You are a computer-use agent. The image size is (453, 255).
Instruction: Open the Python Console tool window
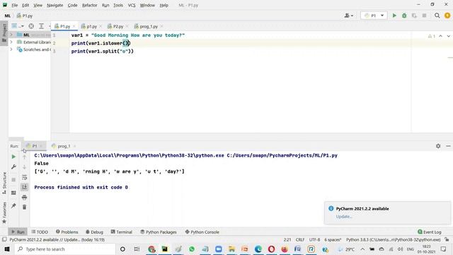click(x=202, y=232)
